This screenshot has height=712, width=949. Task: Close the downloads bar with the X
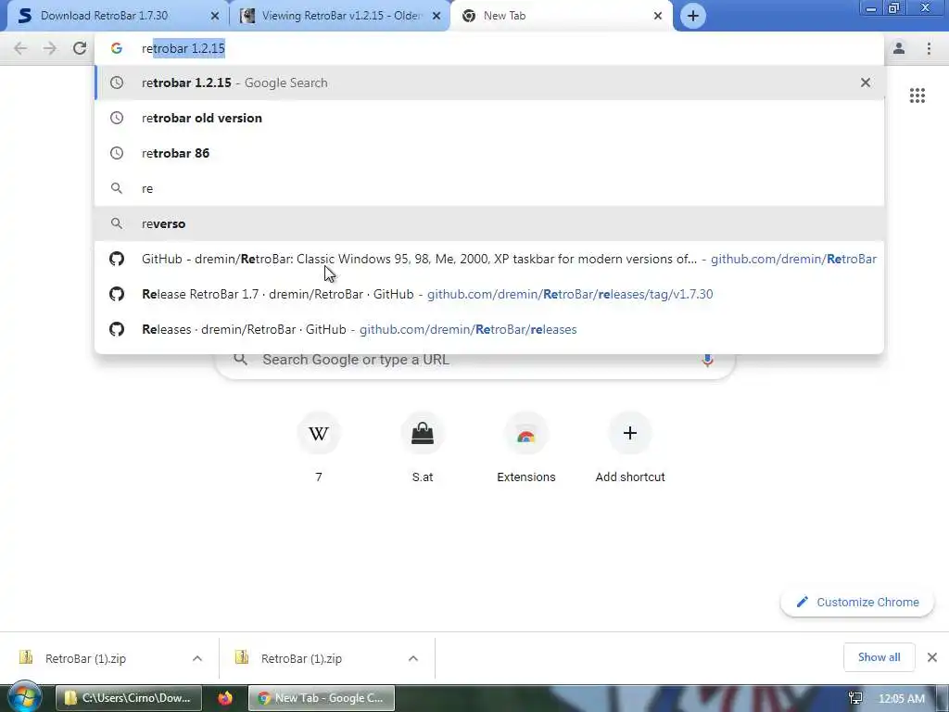pyautogui.click(x=932, y=657)
